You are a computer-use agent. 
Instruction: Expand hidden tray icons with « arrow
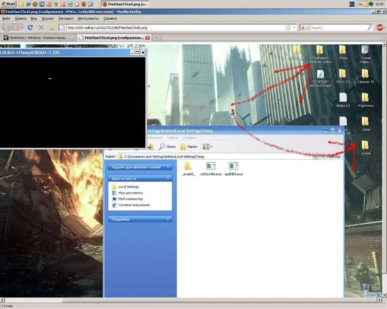360,4
